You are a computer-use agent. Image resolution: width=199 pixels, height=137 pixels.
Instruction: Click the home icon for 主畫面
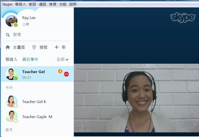click(8, 47)
